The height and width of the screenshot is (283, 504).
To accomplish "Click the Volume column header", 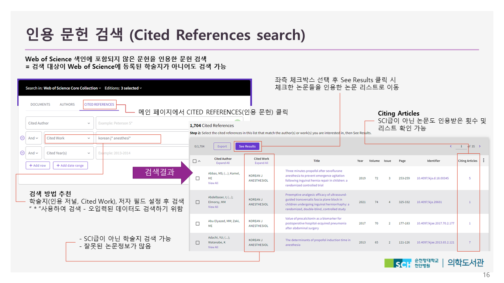I will pos(374,161).
